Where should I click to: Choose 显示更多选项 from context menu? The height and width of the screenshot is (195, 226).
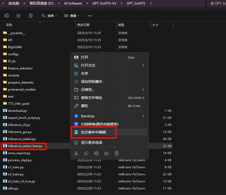(91, 143)
